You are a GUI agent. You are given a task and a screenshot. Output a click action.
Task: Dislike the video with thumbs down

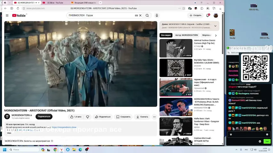tap(88, 117)
